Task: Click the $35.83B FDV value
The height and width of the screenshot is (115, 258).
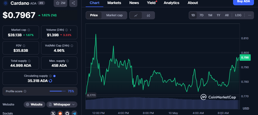Action: tap(21, 50)
